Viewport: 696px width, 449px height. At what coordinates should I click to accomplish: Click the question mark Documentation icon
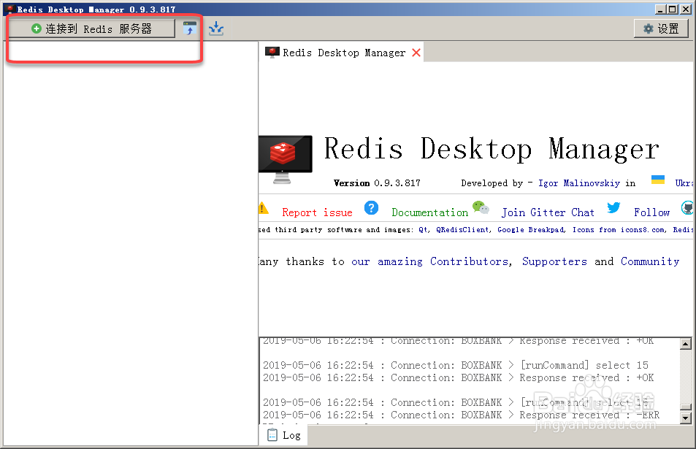tap(372, 208)
